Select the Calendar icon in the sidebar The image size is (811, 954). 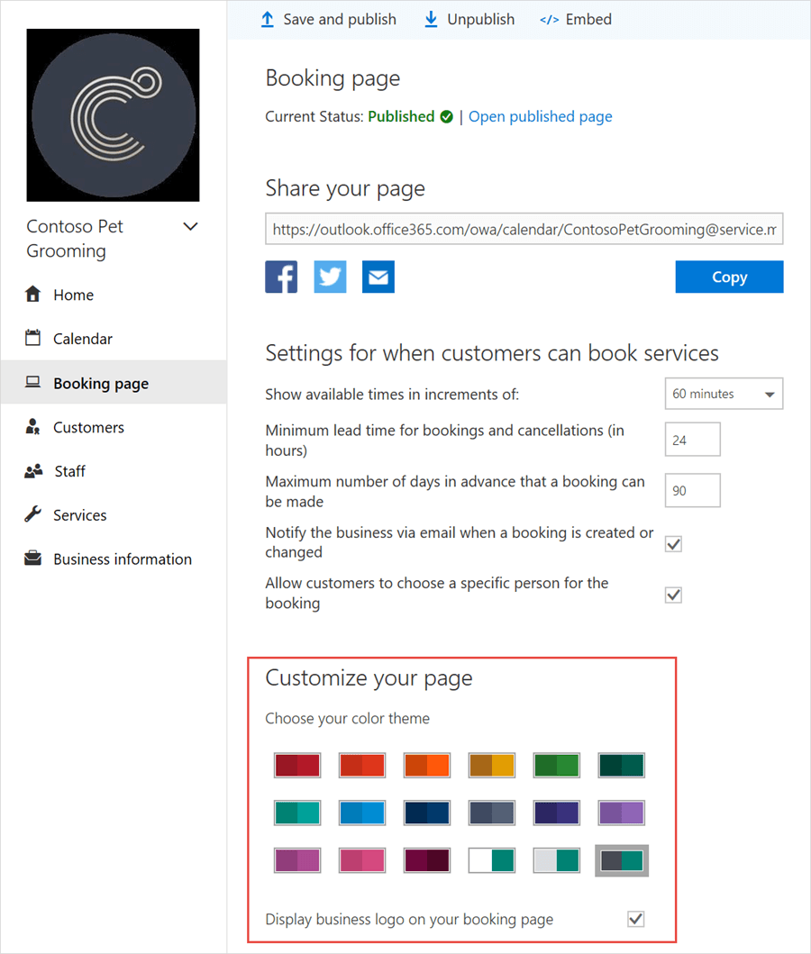tap(32, 339)
